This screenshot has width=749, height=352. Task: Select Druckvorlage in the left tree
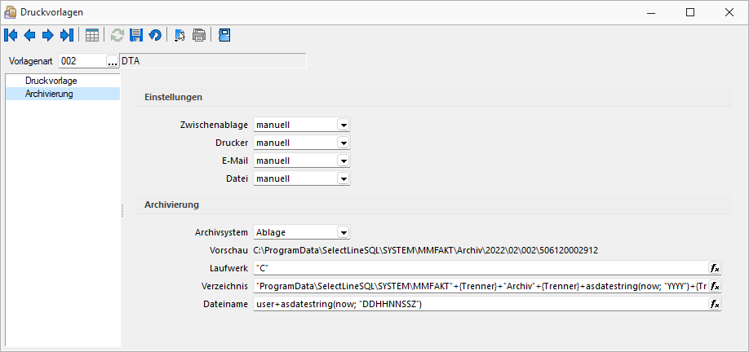51,81
